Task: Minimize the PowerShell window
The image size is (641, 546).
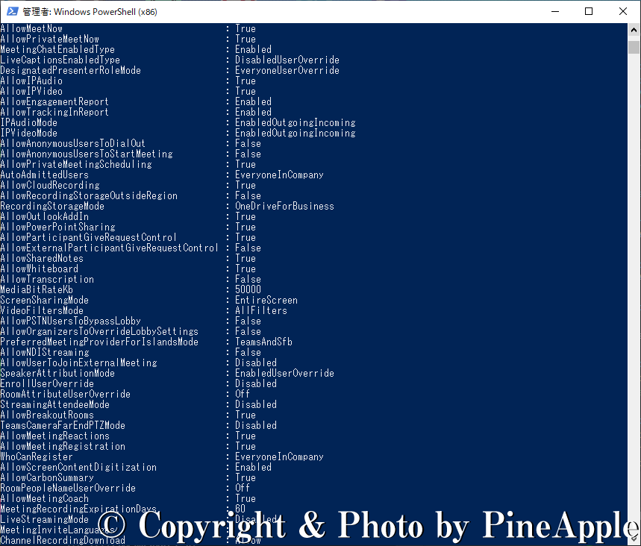Action: pyautogui.click(x=554, y=11)
